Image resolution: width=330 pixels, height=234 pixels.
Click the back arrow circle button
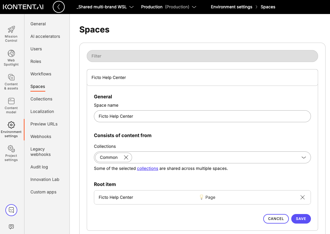click(x=59, y=7)
